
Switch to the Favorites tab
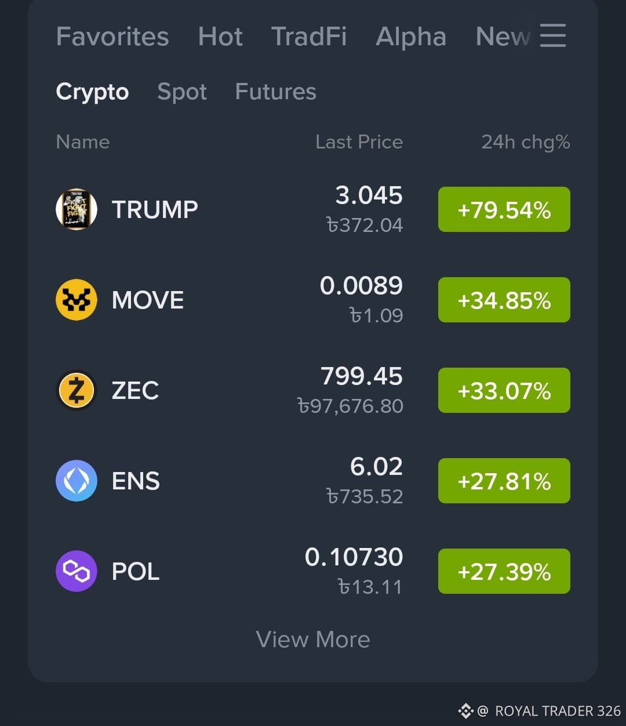point(112,37)
